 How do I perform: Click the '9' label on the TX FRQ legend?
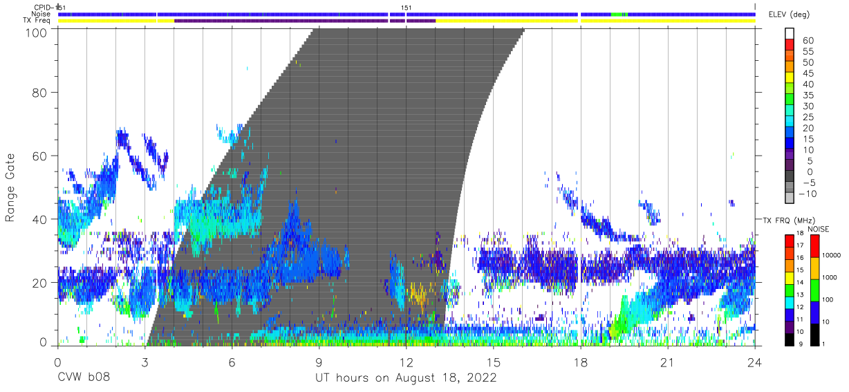click(801, 344)
